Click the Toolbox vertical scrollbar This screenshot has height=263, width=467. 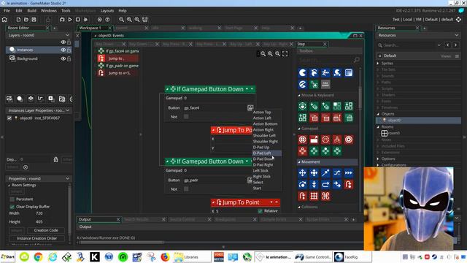click(360, 99)
